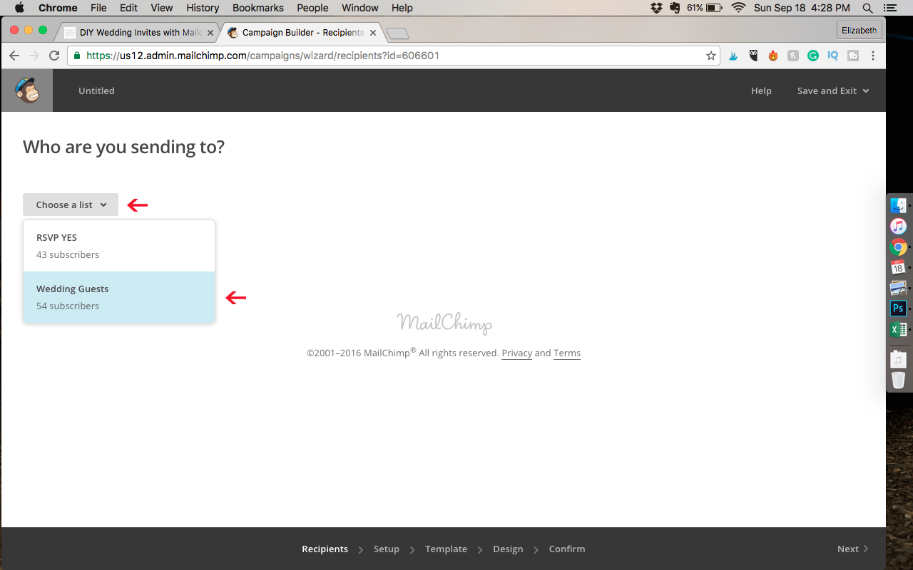Click Next to proceed

853,549
